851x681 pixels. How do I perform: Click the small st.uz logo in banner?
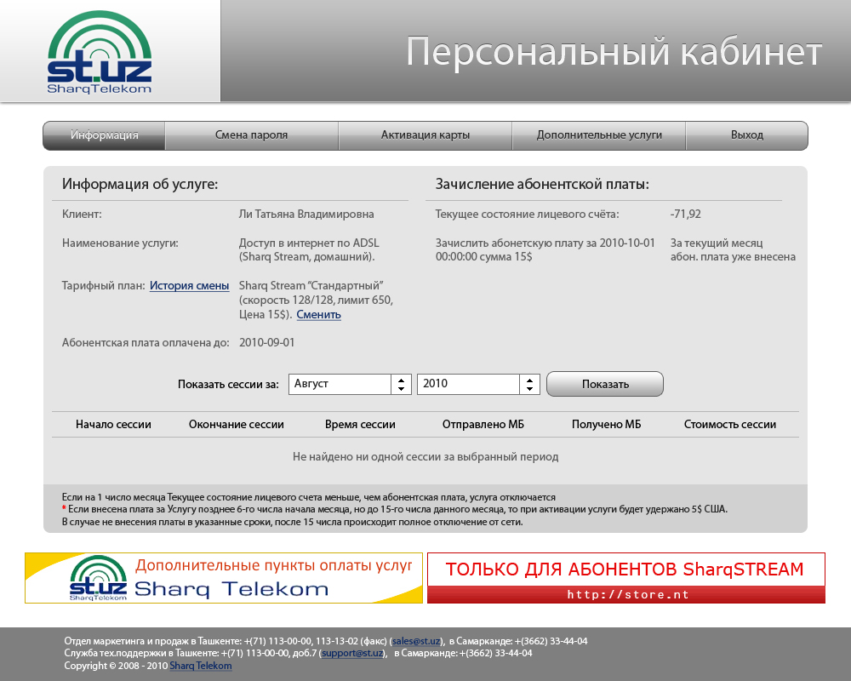pos(98,579)
